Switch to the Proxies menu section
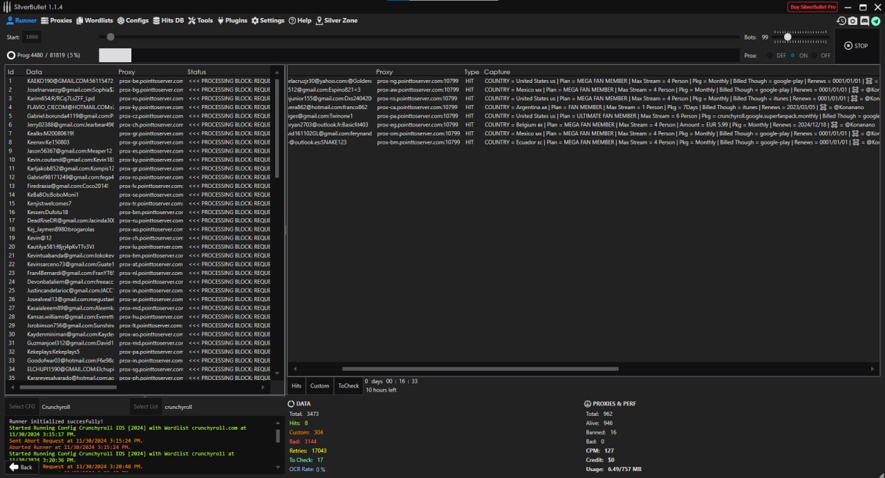Screen dimensions: 885x478 point(56,21)
